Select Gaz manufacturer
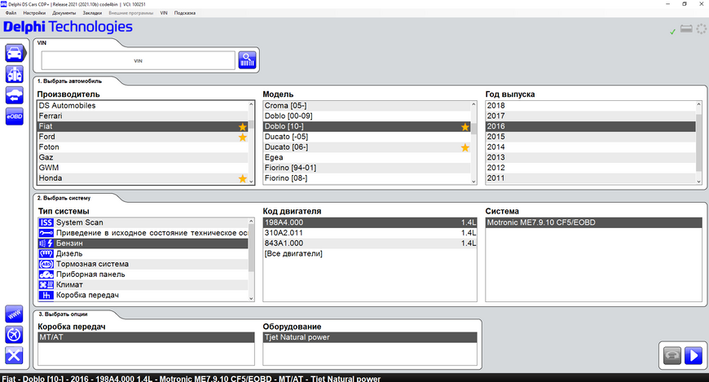Image resolution: width=709 pixels, height=382 pixels. pyautogui.click(x=143, y=158)
